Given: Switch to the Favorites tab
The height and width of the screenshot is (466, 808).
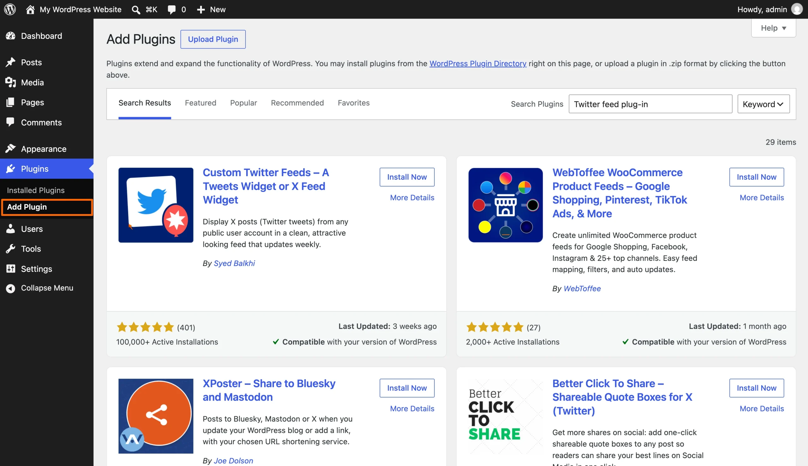Looking at the screenshot, I should (x=353, y=103).
